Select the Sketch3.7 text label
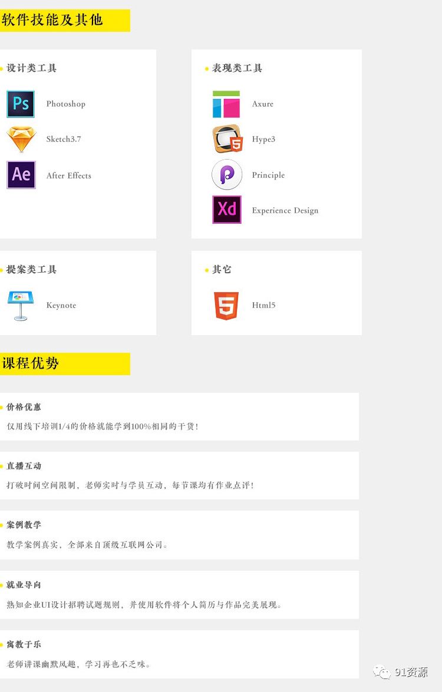 click(x=64, y=139)
